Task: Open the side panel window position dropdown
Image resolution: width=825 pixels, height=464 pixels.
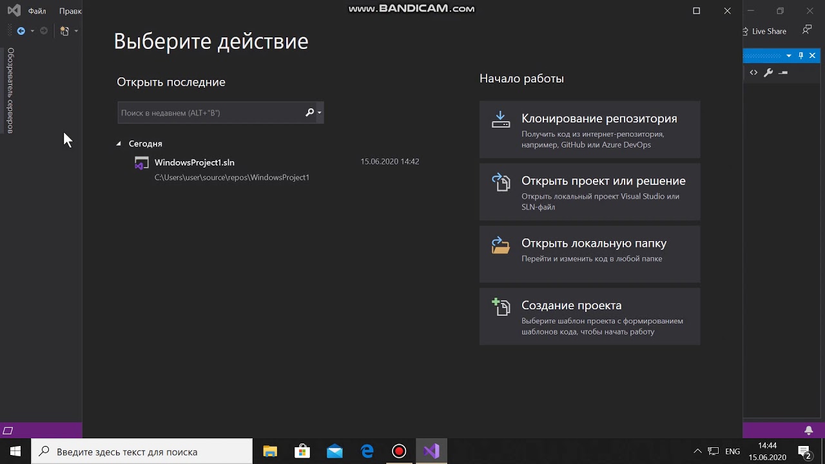Action: [x=789, y=56]
